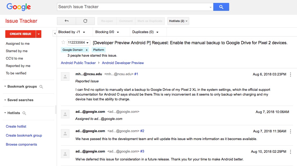Click avatar of comment #3
297x166 pixels.
point(65,154)
